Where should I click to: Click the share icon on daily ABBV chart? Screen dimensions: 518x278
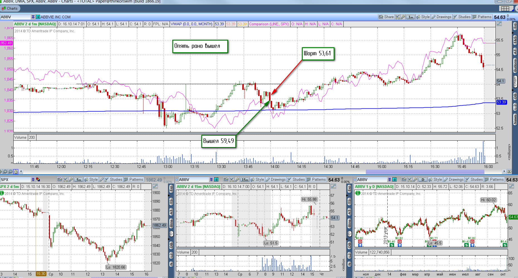404,180
